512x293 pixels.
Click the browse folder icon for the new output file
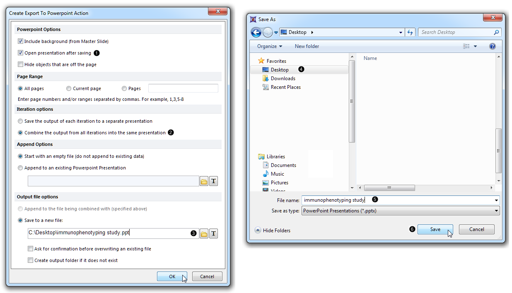pos(204,234)
